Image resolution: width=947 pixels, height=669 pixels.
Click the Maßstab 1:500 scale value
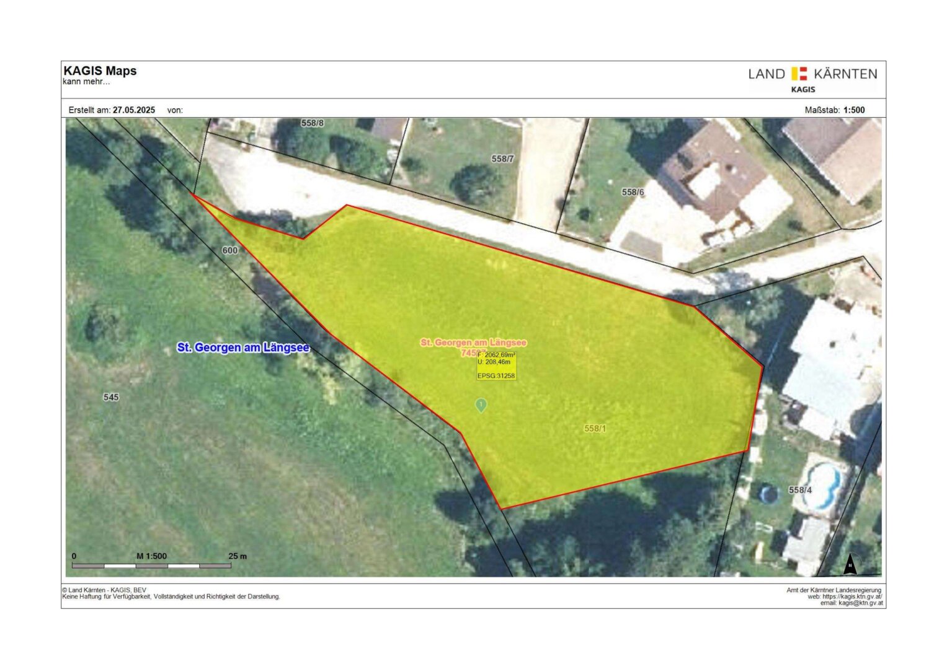(853, 110)
